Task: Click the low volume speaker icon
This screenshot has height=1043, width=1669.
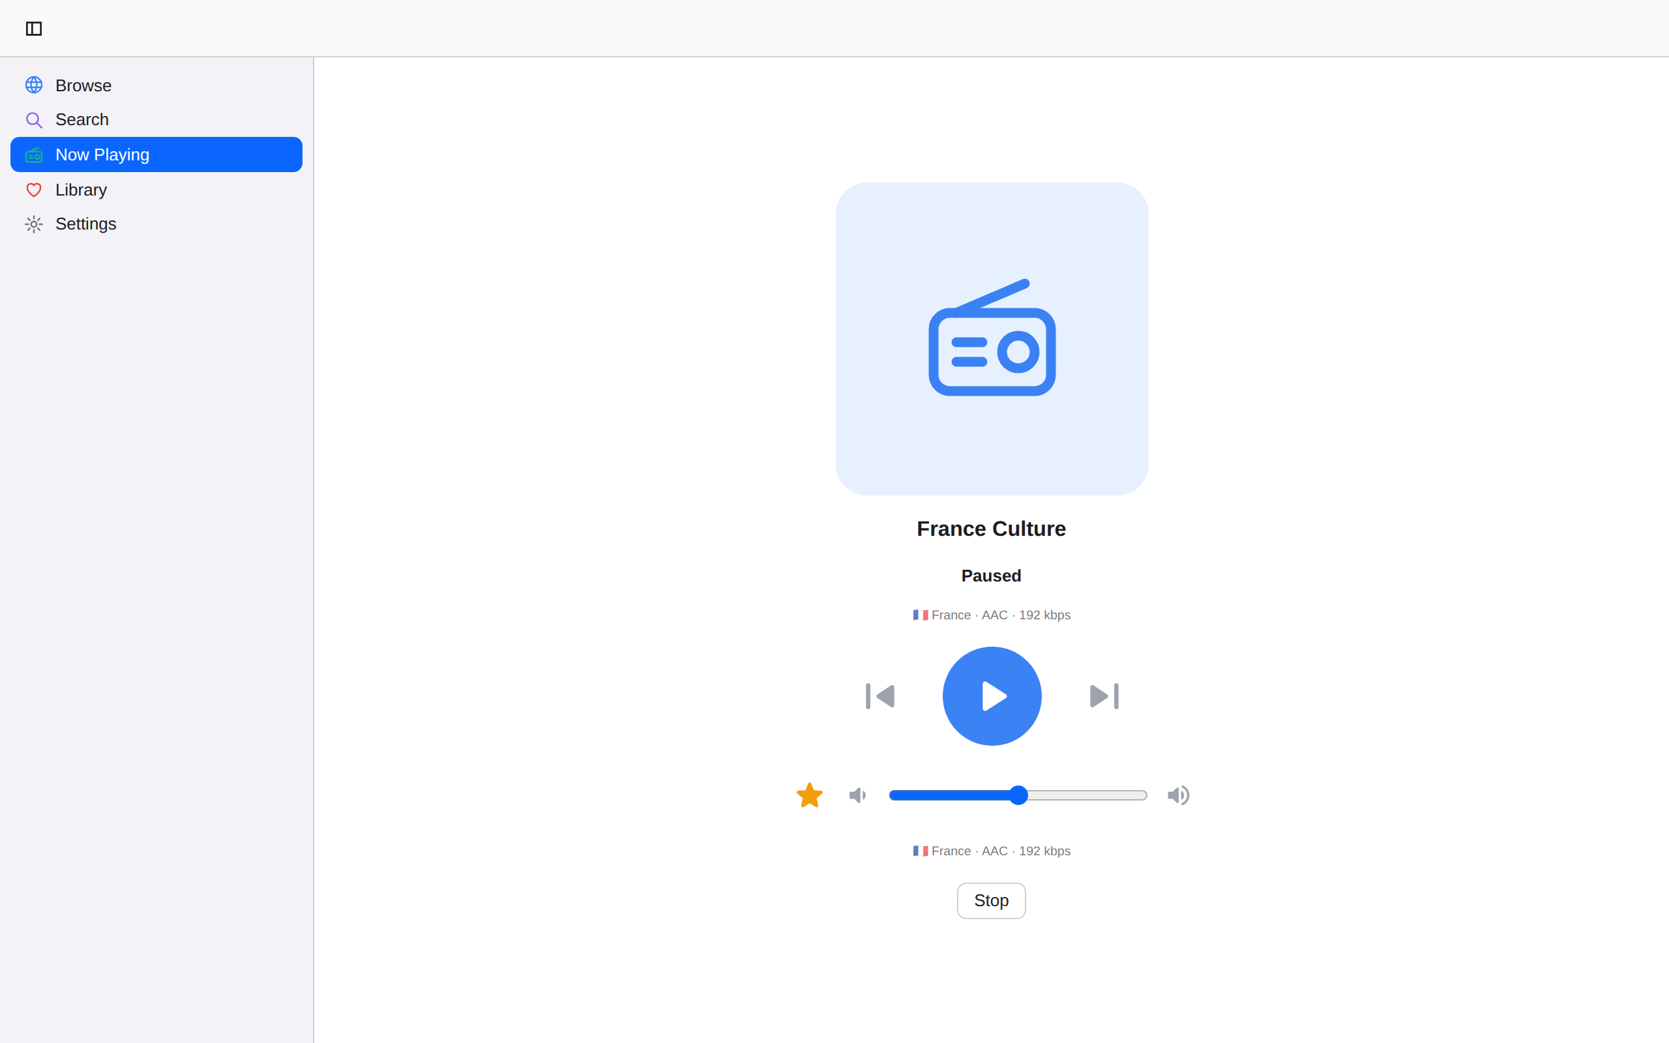Action: [857, 795]
